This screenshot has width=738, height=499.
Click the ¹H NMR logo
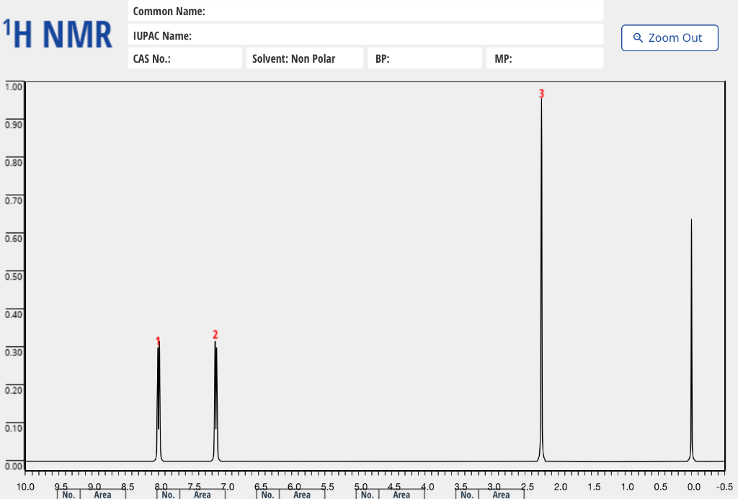coord(58,32)
